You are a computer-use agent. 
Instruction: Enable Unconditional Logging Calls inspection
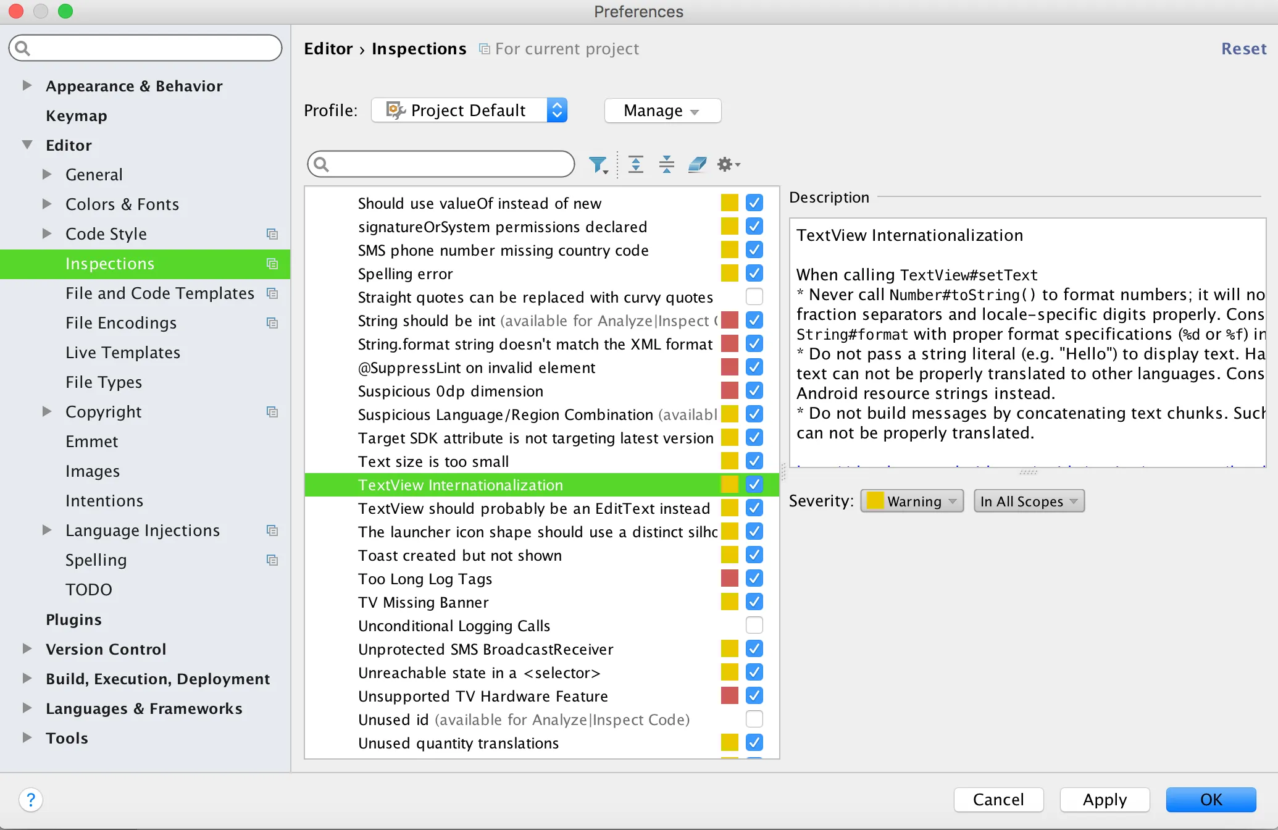pos(754,626)
